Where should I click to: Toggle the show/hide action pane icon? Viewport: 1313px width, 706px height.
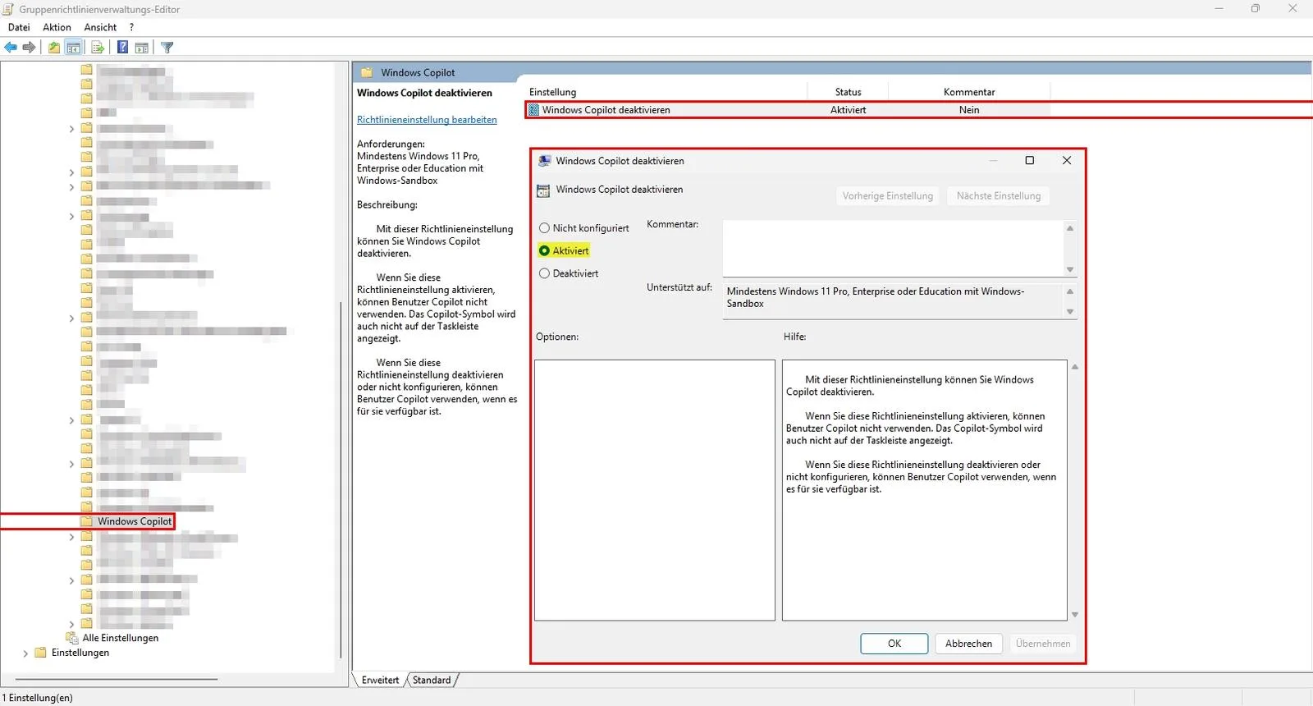click(142, 48)
